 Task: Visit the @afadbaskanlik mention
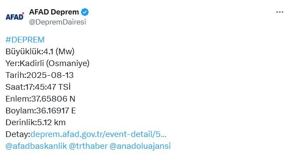click(x=36, y=146)
